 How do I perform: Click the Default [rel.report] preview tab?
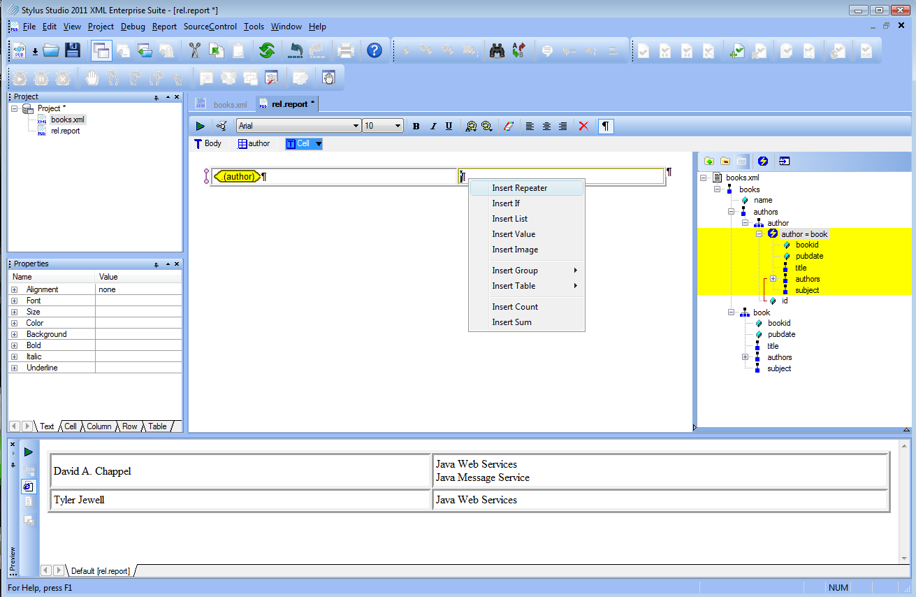pyautogui.click(x=100, y=571)
